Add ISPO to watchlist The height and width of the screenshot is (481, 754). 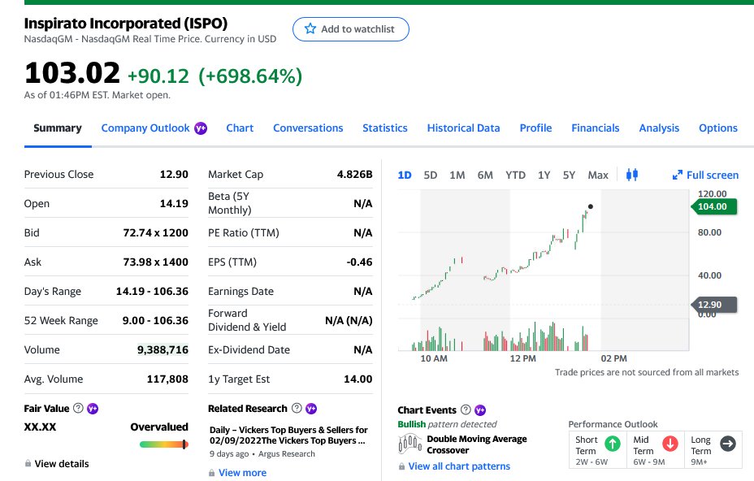pos(351,29)
